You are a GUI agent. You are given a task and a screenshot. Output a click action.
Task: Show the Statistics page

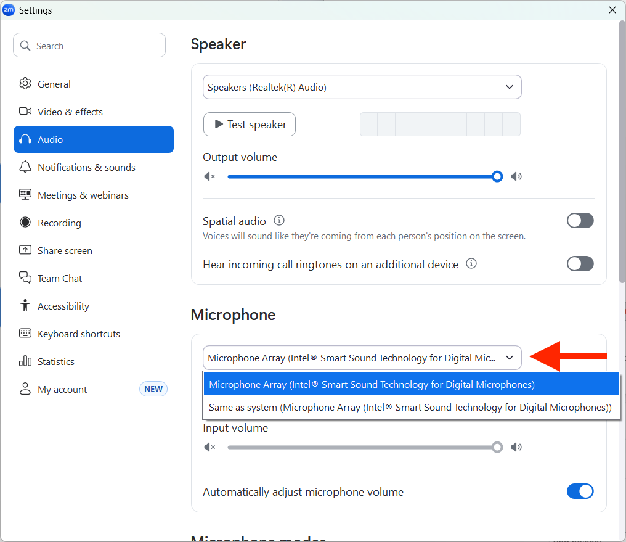[x=94, y=361]
